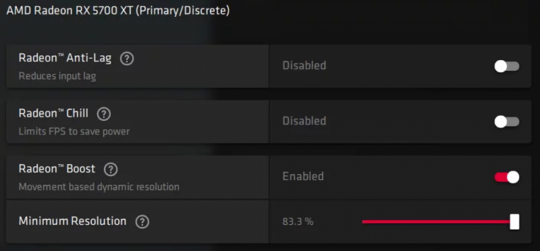Turn on the Radeon Chill switch
This screenshot has height=251, width=540.
pos(507,122)
